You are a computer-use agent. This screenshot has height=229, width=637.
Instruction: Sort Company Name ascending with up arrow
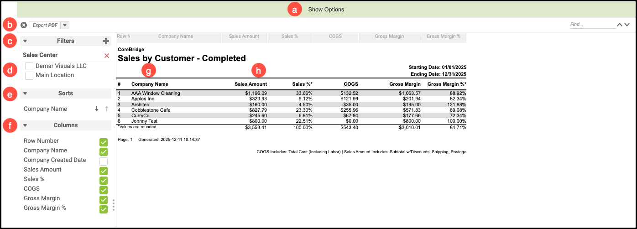click(x=107, y=109)
